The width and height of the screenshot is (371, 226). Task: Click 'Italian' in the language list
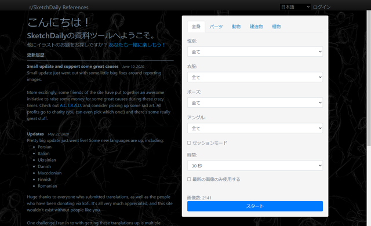point(43,154)
